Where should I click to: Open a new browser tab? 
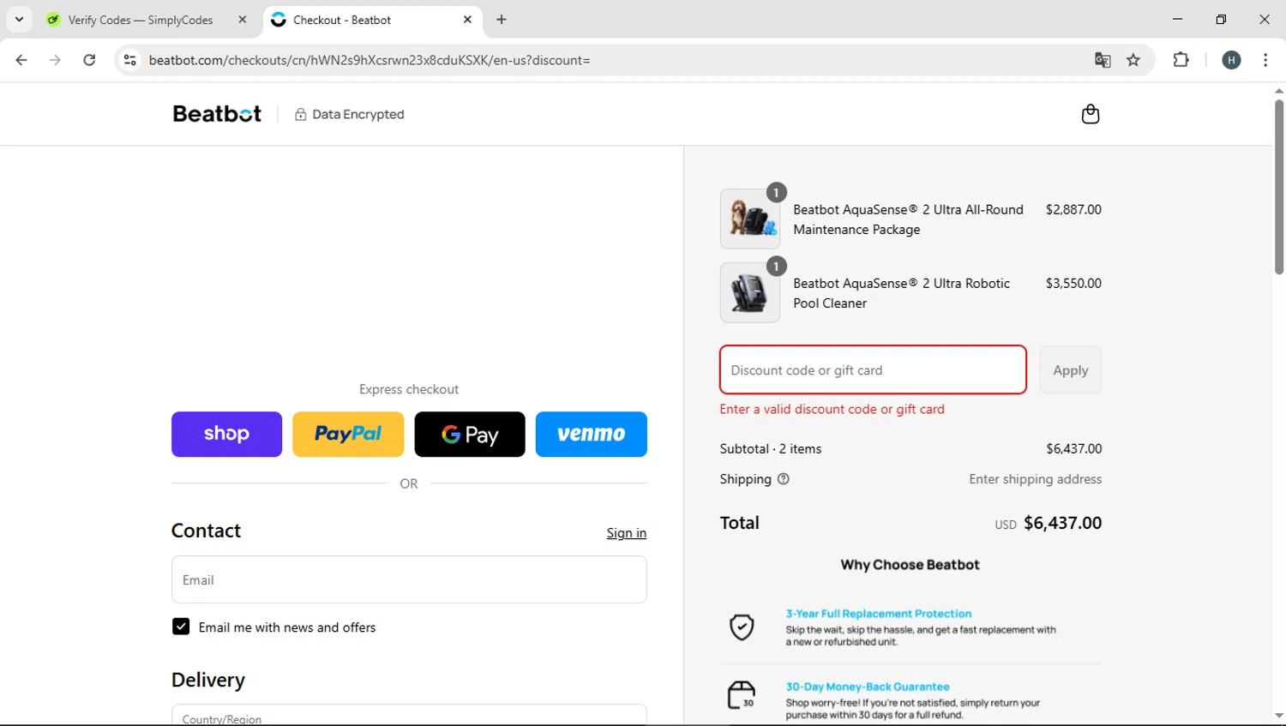[x=502, y=20]
